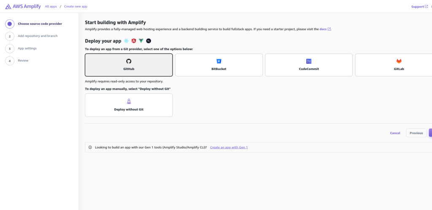
Task: Click the React framework icon
Action: point(126,41)
